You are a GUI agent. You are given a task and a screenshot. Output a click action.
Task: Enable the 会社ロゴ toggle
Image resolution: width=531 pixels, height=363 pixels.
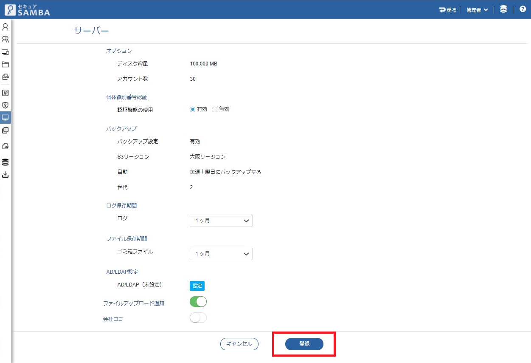(x=198, y=318)
